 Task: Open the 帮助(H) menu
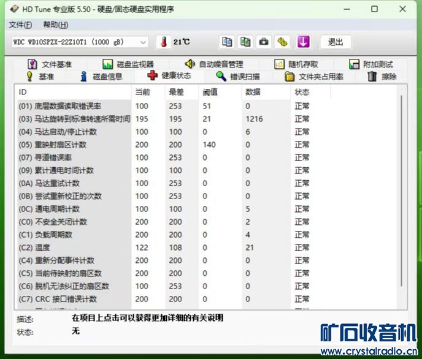(56, 25)
